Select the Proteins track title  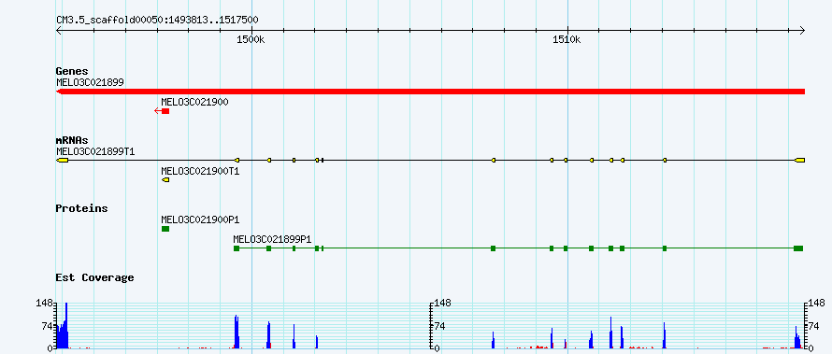[81, 208]
